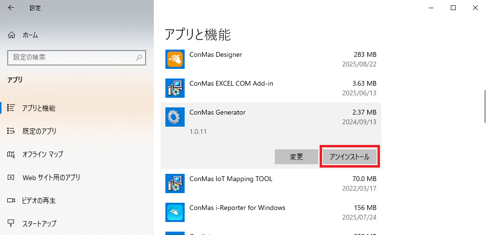Go to オフライン マップ settings

(x=42, y=154)
